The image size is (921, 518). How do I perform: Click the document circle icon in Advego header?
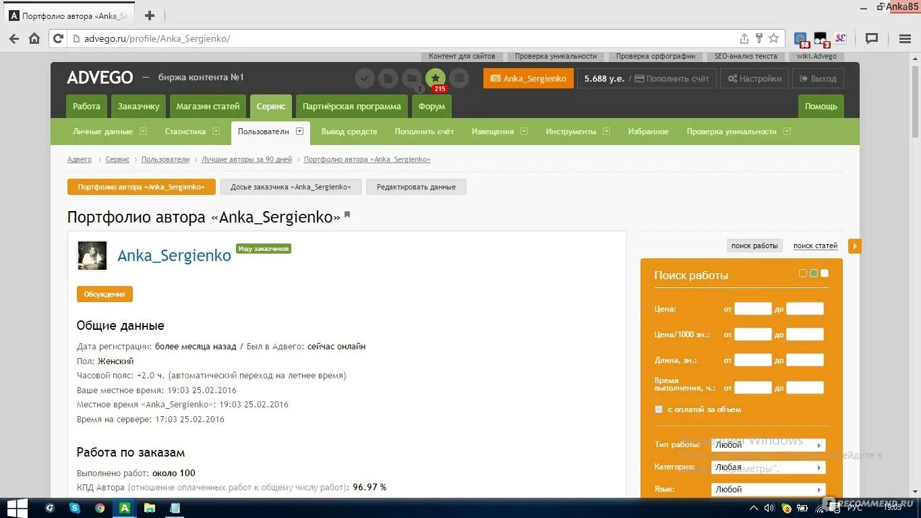tap(388, 78)
